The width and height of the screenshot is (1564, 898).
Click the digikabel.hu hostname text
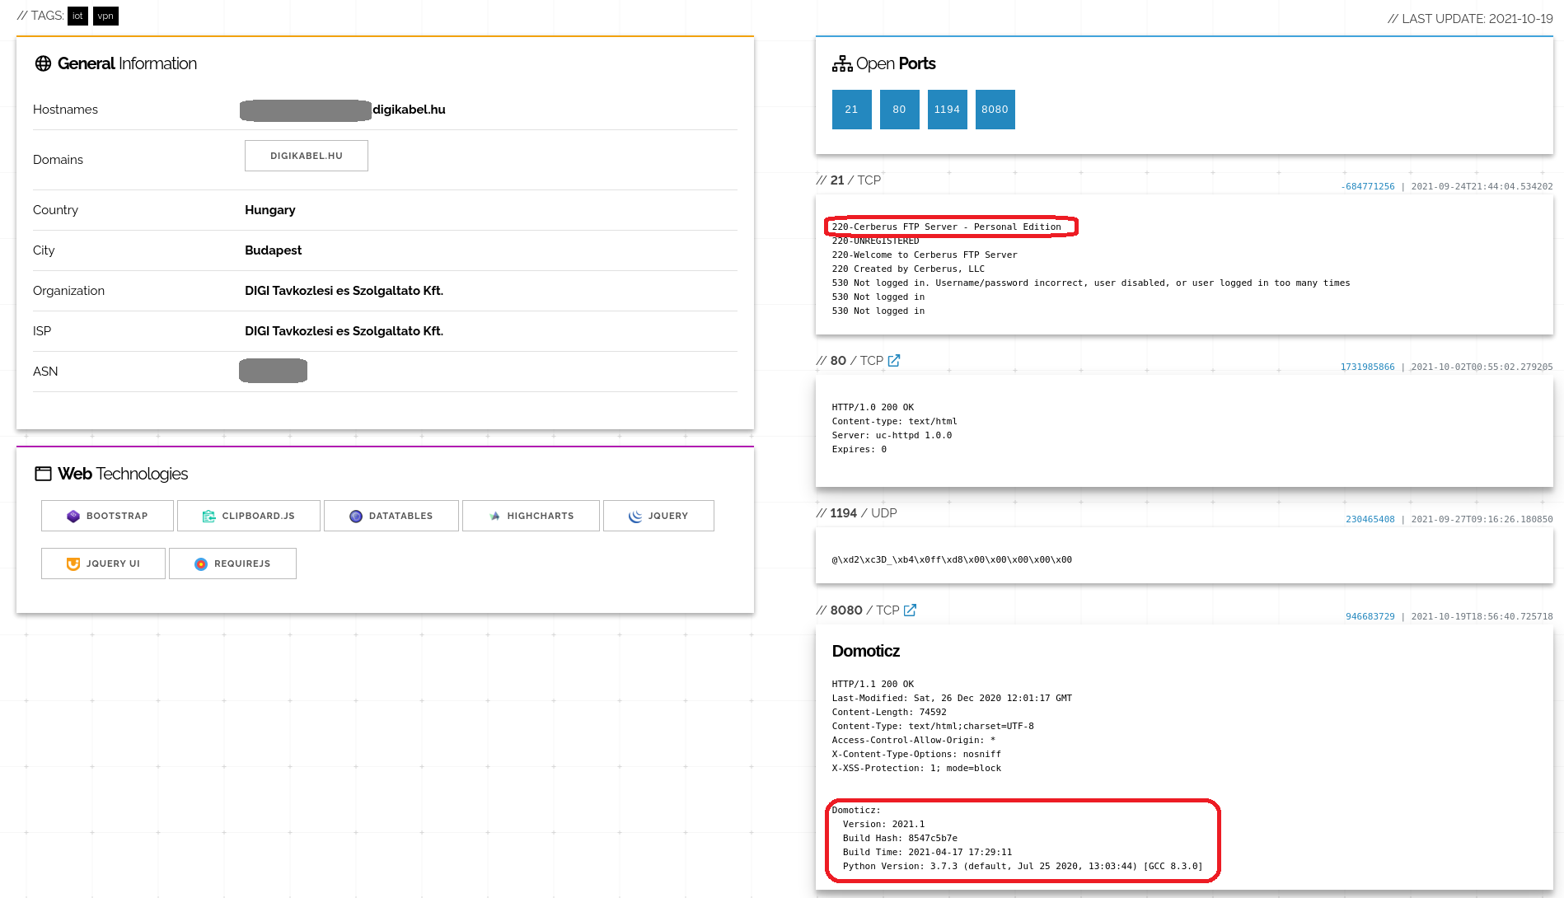pyautogui.click(x=409, y=110)
